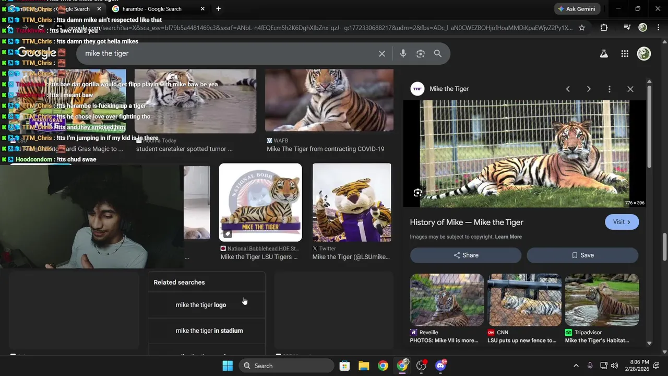Open Chrome media controls icon
Screen dimensions: 668x376
point(627,28)
